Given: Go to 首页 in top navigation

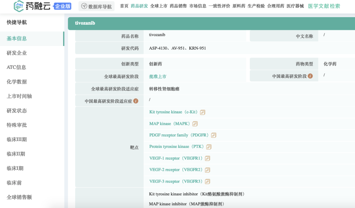Looking at the screenshot, I should coord(124,6).
